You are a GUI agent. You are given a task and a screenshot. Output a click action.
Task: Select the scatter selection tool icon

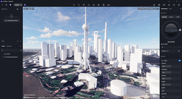[104, 5]
